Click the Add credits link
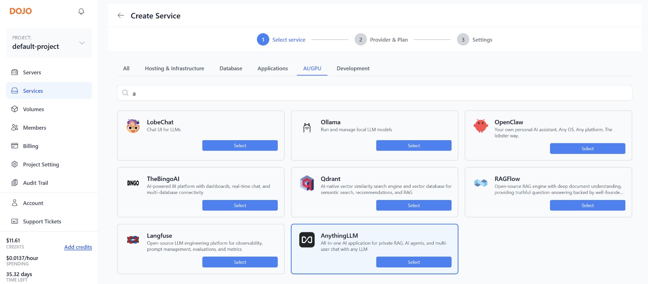This screenshot has width=648, height=284. tap(78, 247)
